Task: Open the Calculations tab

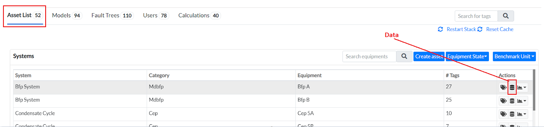Action: [199, 16]
